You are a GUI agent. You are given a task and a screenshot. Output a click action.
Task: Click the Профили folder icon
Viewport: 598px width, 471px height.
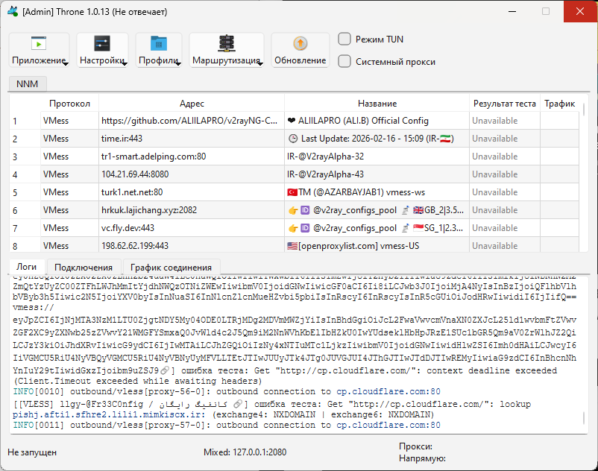(159, 43)
